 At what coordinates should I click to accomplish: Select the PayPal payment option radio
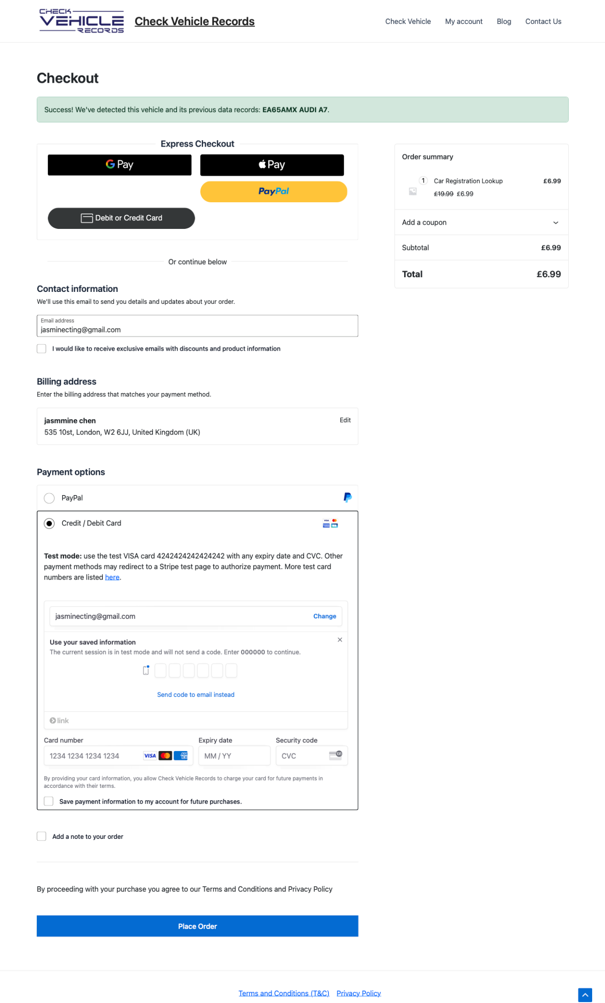(x=49, y=498)
